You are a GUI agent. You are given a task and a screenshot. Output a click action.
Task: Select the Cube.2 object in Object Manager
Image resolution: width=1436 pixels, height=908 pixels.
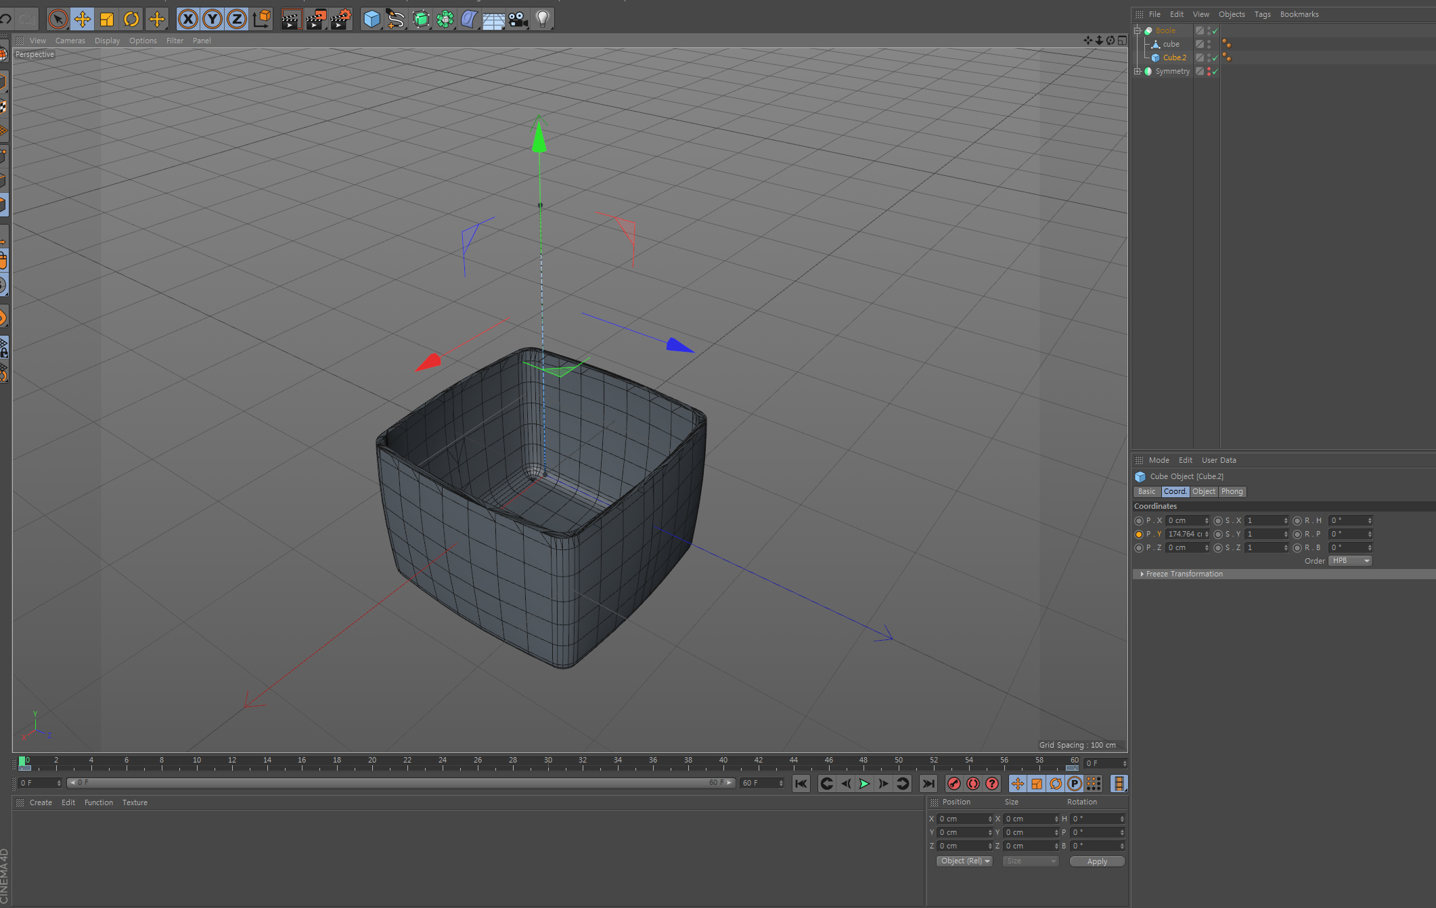tap(1174, 58)
